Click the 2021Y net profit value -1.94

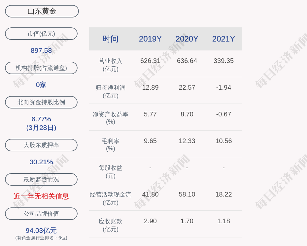coord(223,87)
